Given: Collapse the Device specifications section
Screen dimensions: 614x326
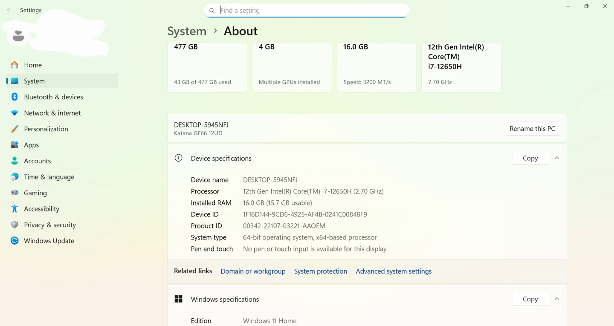Looking at the screenshot, I should pos(557,158).
